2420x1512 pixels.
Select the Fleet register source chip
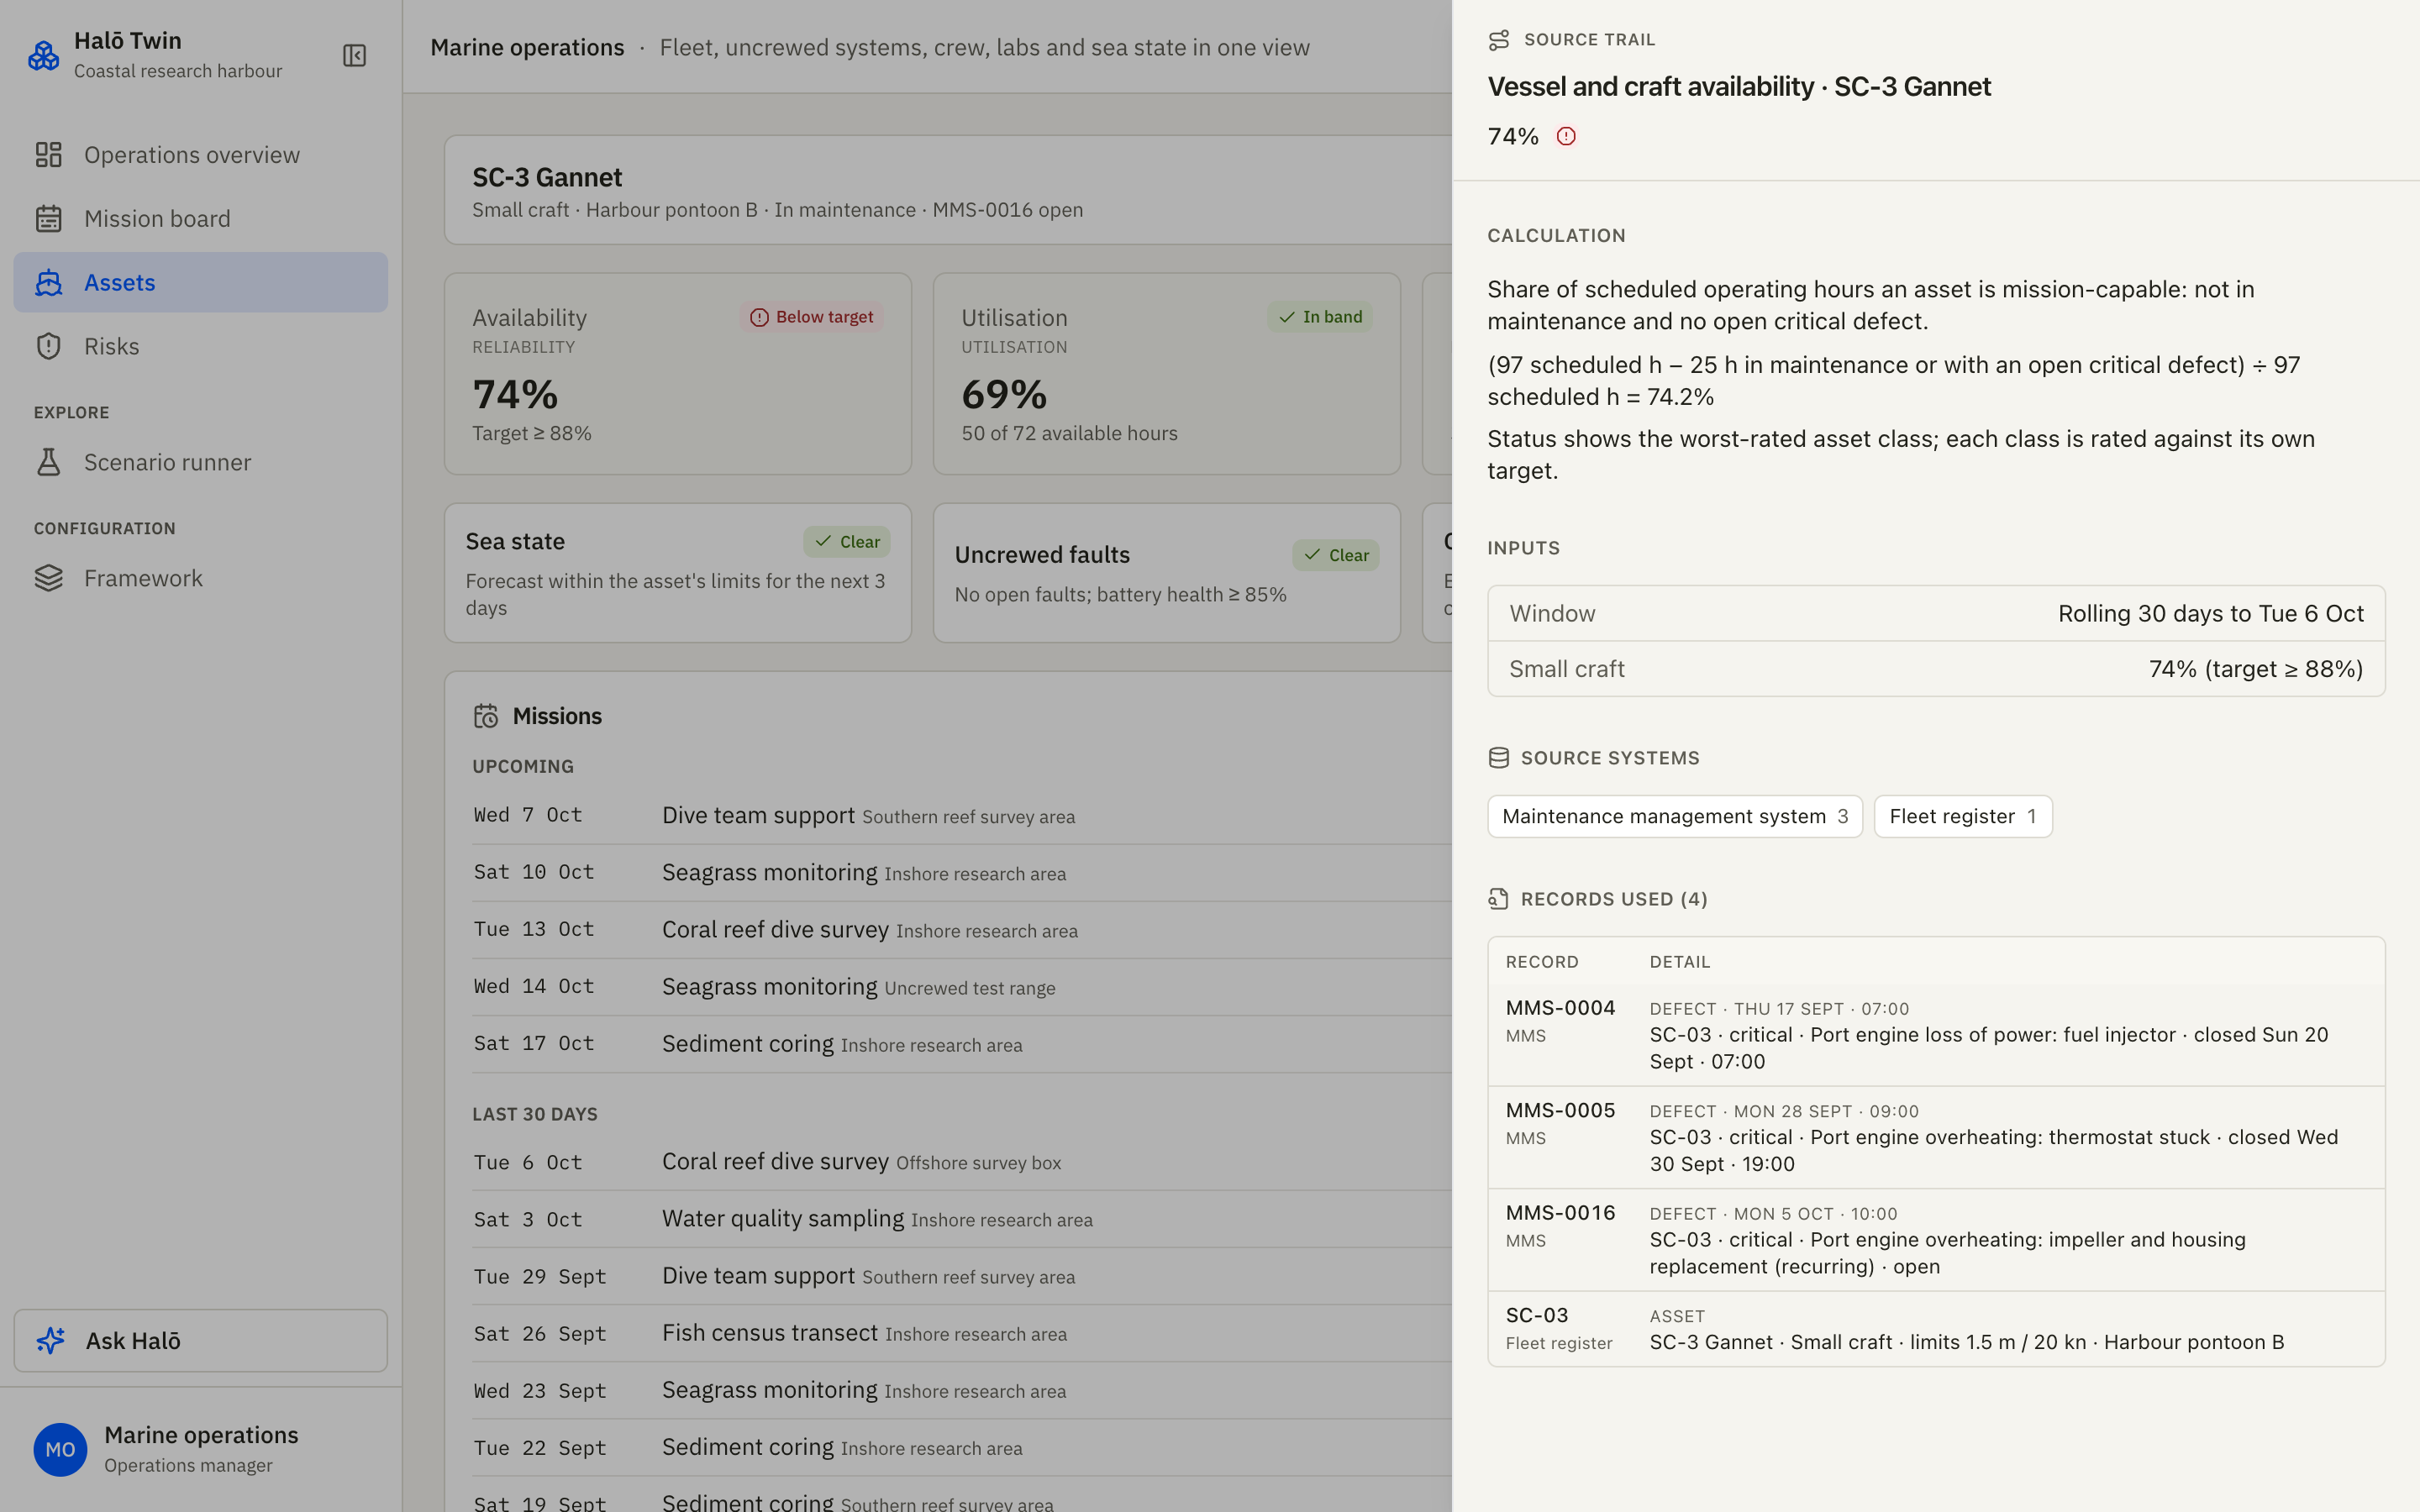[1963, 816]
